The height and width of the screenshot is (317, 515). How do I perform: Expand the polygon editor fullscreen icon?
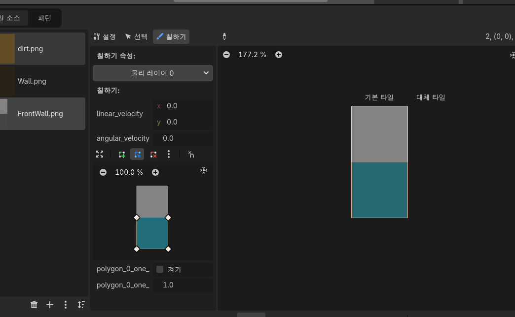(100, 154)
